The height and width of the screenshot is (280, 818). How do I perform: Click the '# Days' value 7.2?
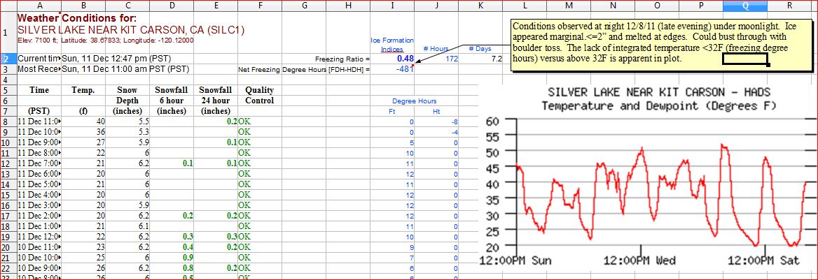[x=480, y=58]
